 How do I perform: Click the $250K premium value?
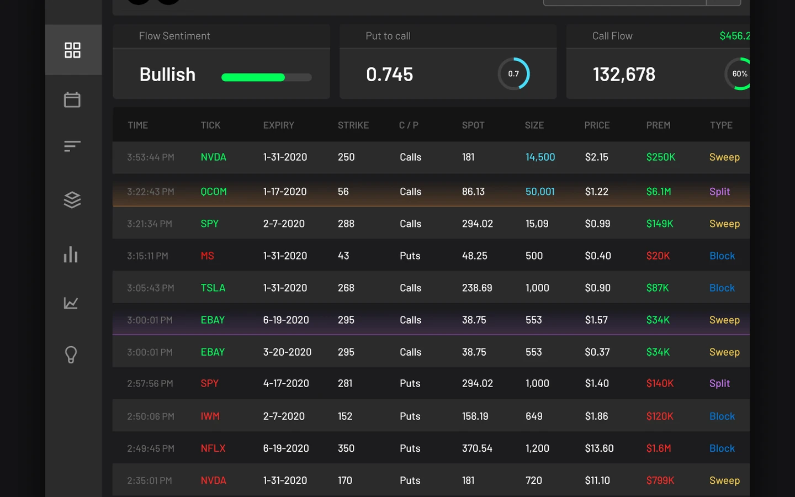point(661,157)
